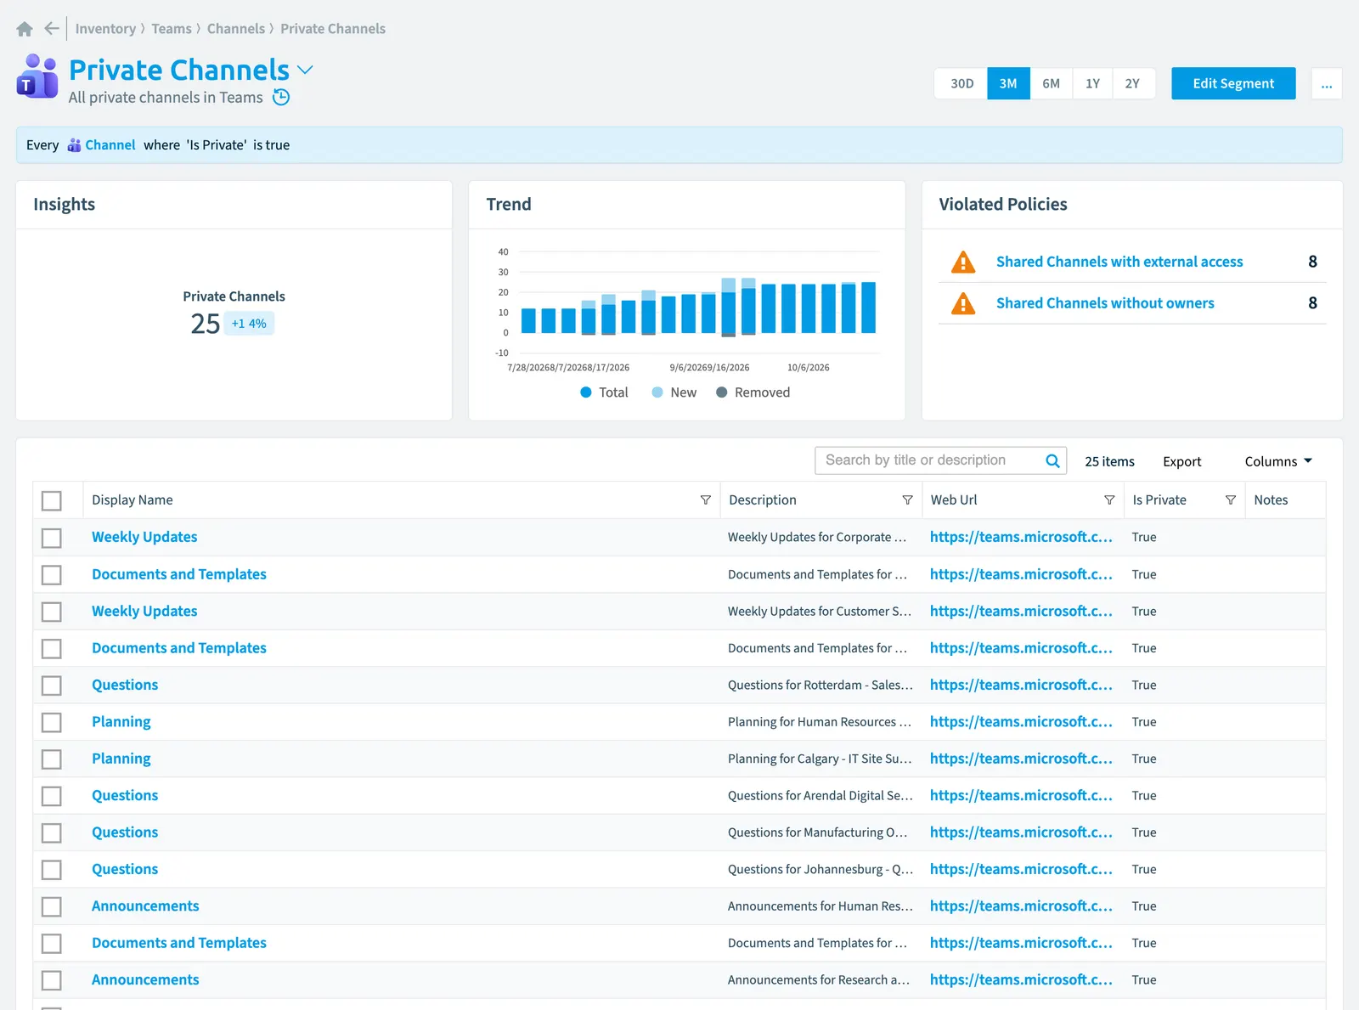Click the Microsoft Teams logo icon
1359x1010 pixels.
(37, 76)
